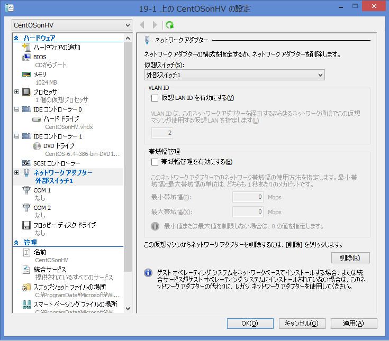Screen dimensions: 389x341
Task: Click the プロセッサ CPU icon
Action: [x=26, y=91]
